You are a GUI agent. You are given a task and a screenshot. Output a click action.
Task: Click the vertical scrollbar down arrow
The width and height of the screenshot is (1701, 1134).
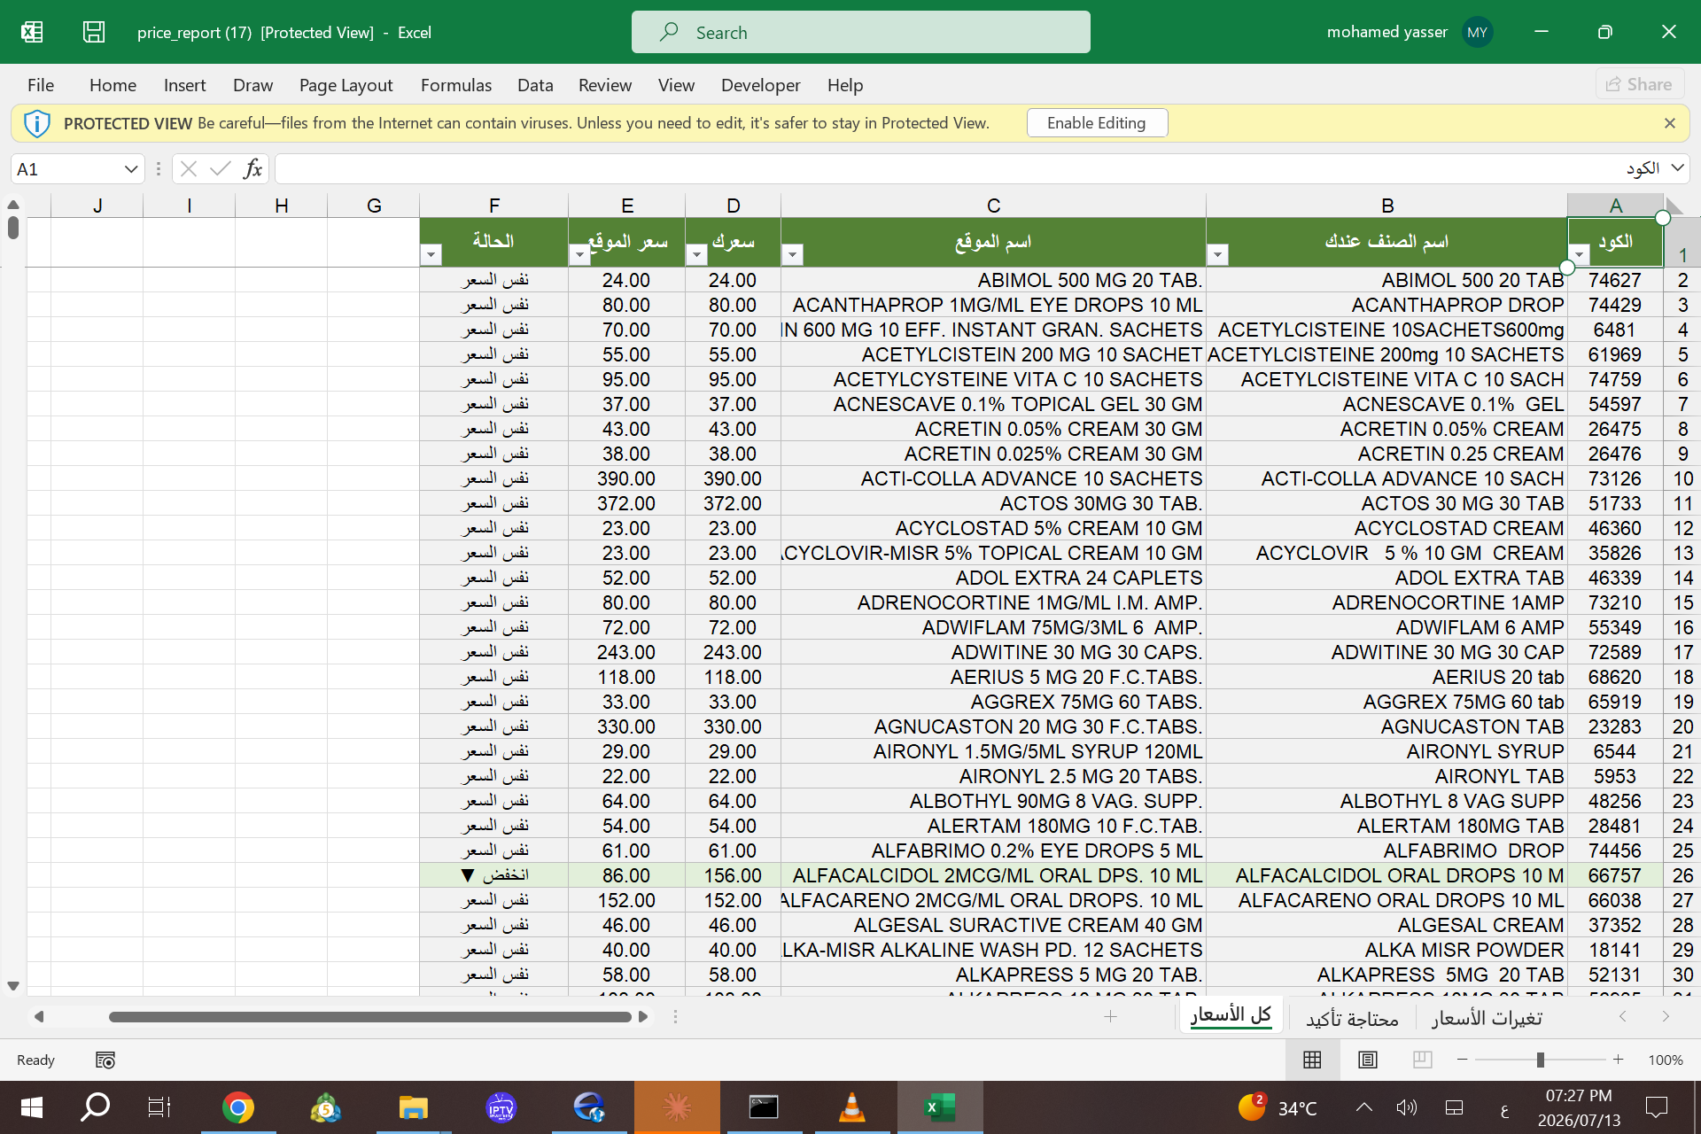point(13,986)
